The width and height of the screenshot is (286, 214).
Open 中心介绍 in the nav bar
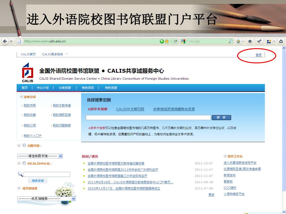point(42,88)
